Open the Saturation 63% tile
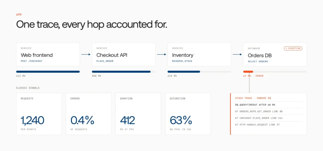Image resolution: width=323 pixels, height=151 pixels. click(188, 114)
